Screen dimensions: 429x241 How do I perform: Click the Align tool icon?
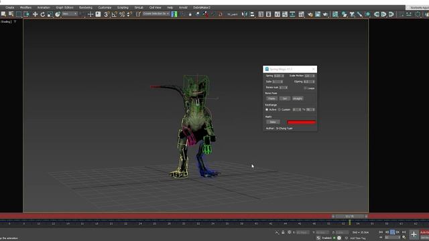(x=252, y=14)
